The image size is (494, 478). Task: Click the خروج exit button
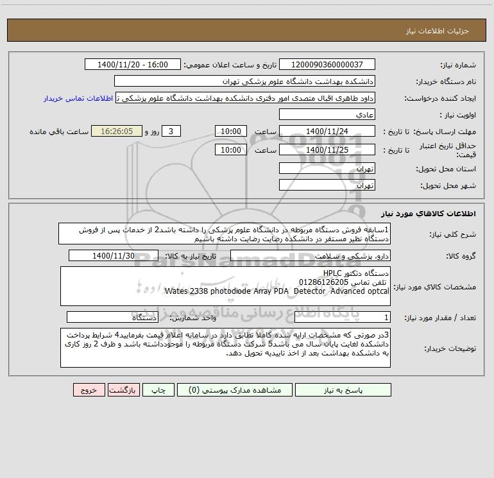click(89, 390)
